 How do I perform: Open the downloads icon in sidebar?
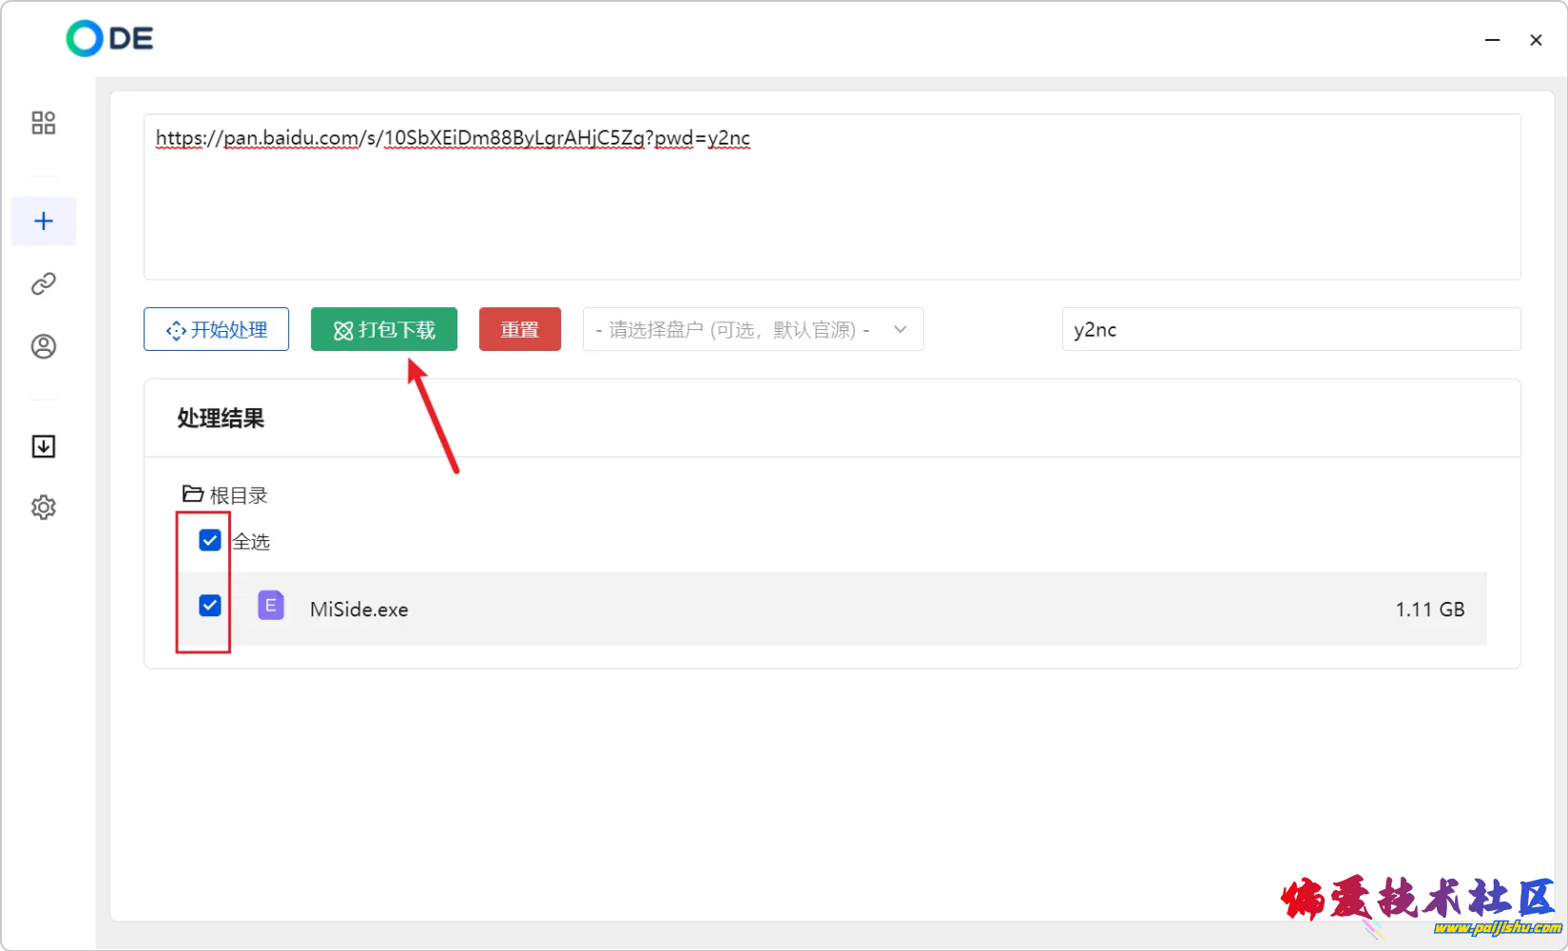click(x=44, y=446)
